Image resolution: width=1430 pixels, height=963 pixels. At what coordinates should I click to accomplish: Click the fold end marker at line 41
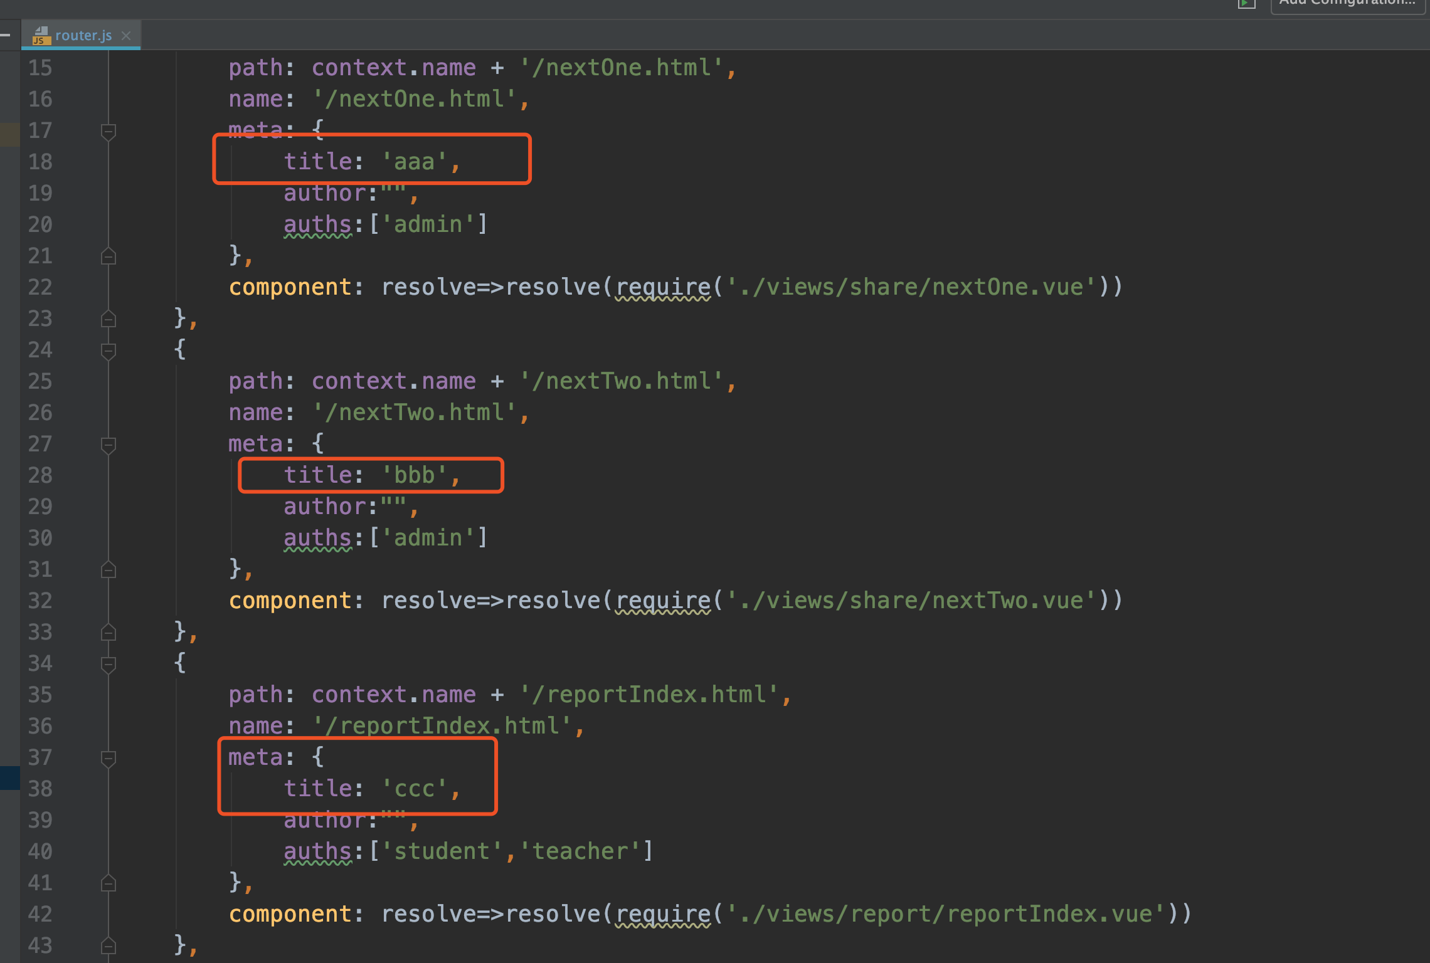point(109,883)
